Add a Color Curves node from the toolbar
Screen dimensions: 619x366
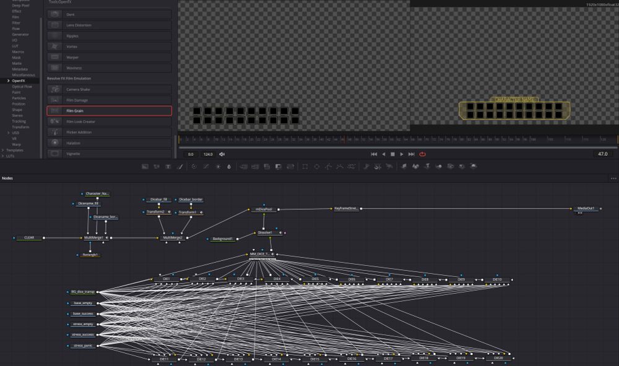[x=206, y=166]
